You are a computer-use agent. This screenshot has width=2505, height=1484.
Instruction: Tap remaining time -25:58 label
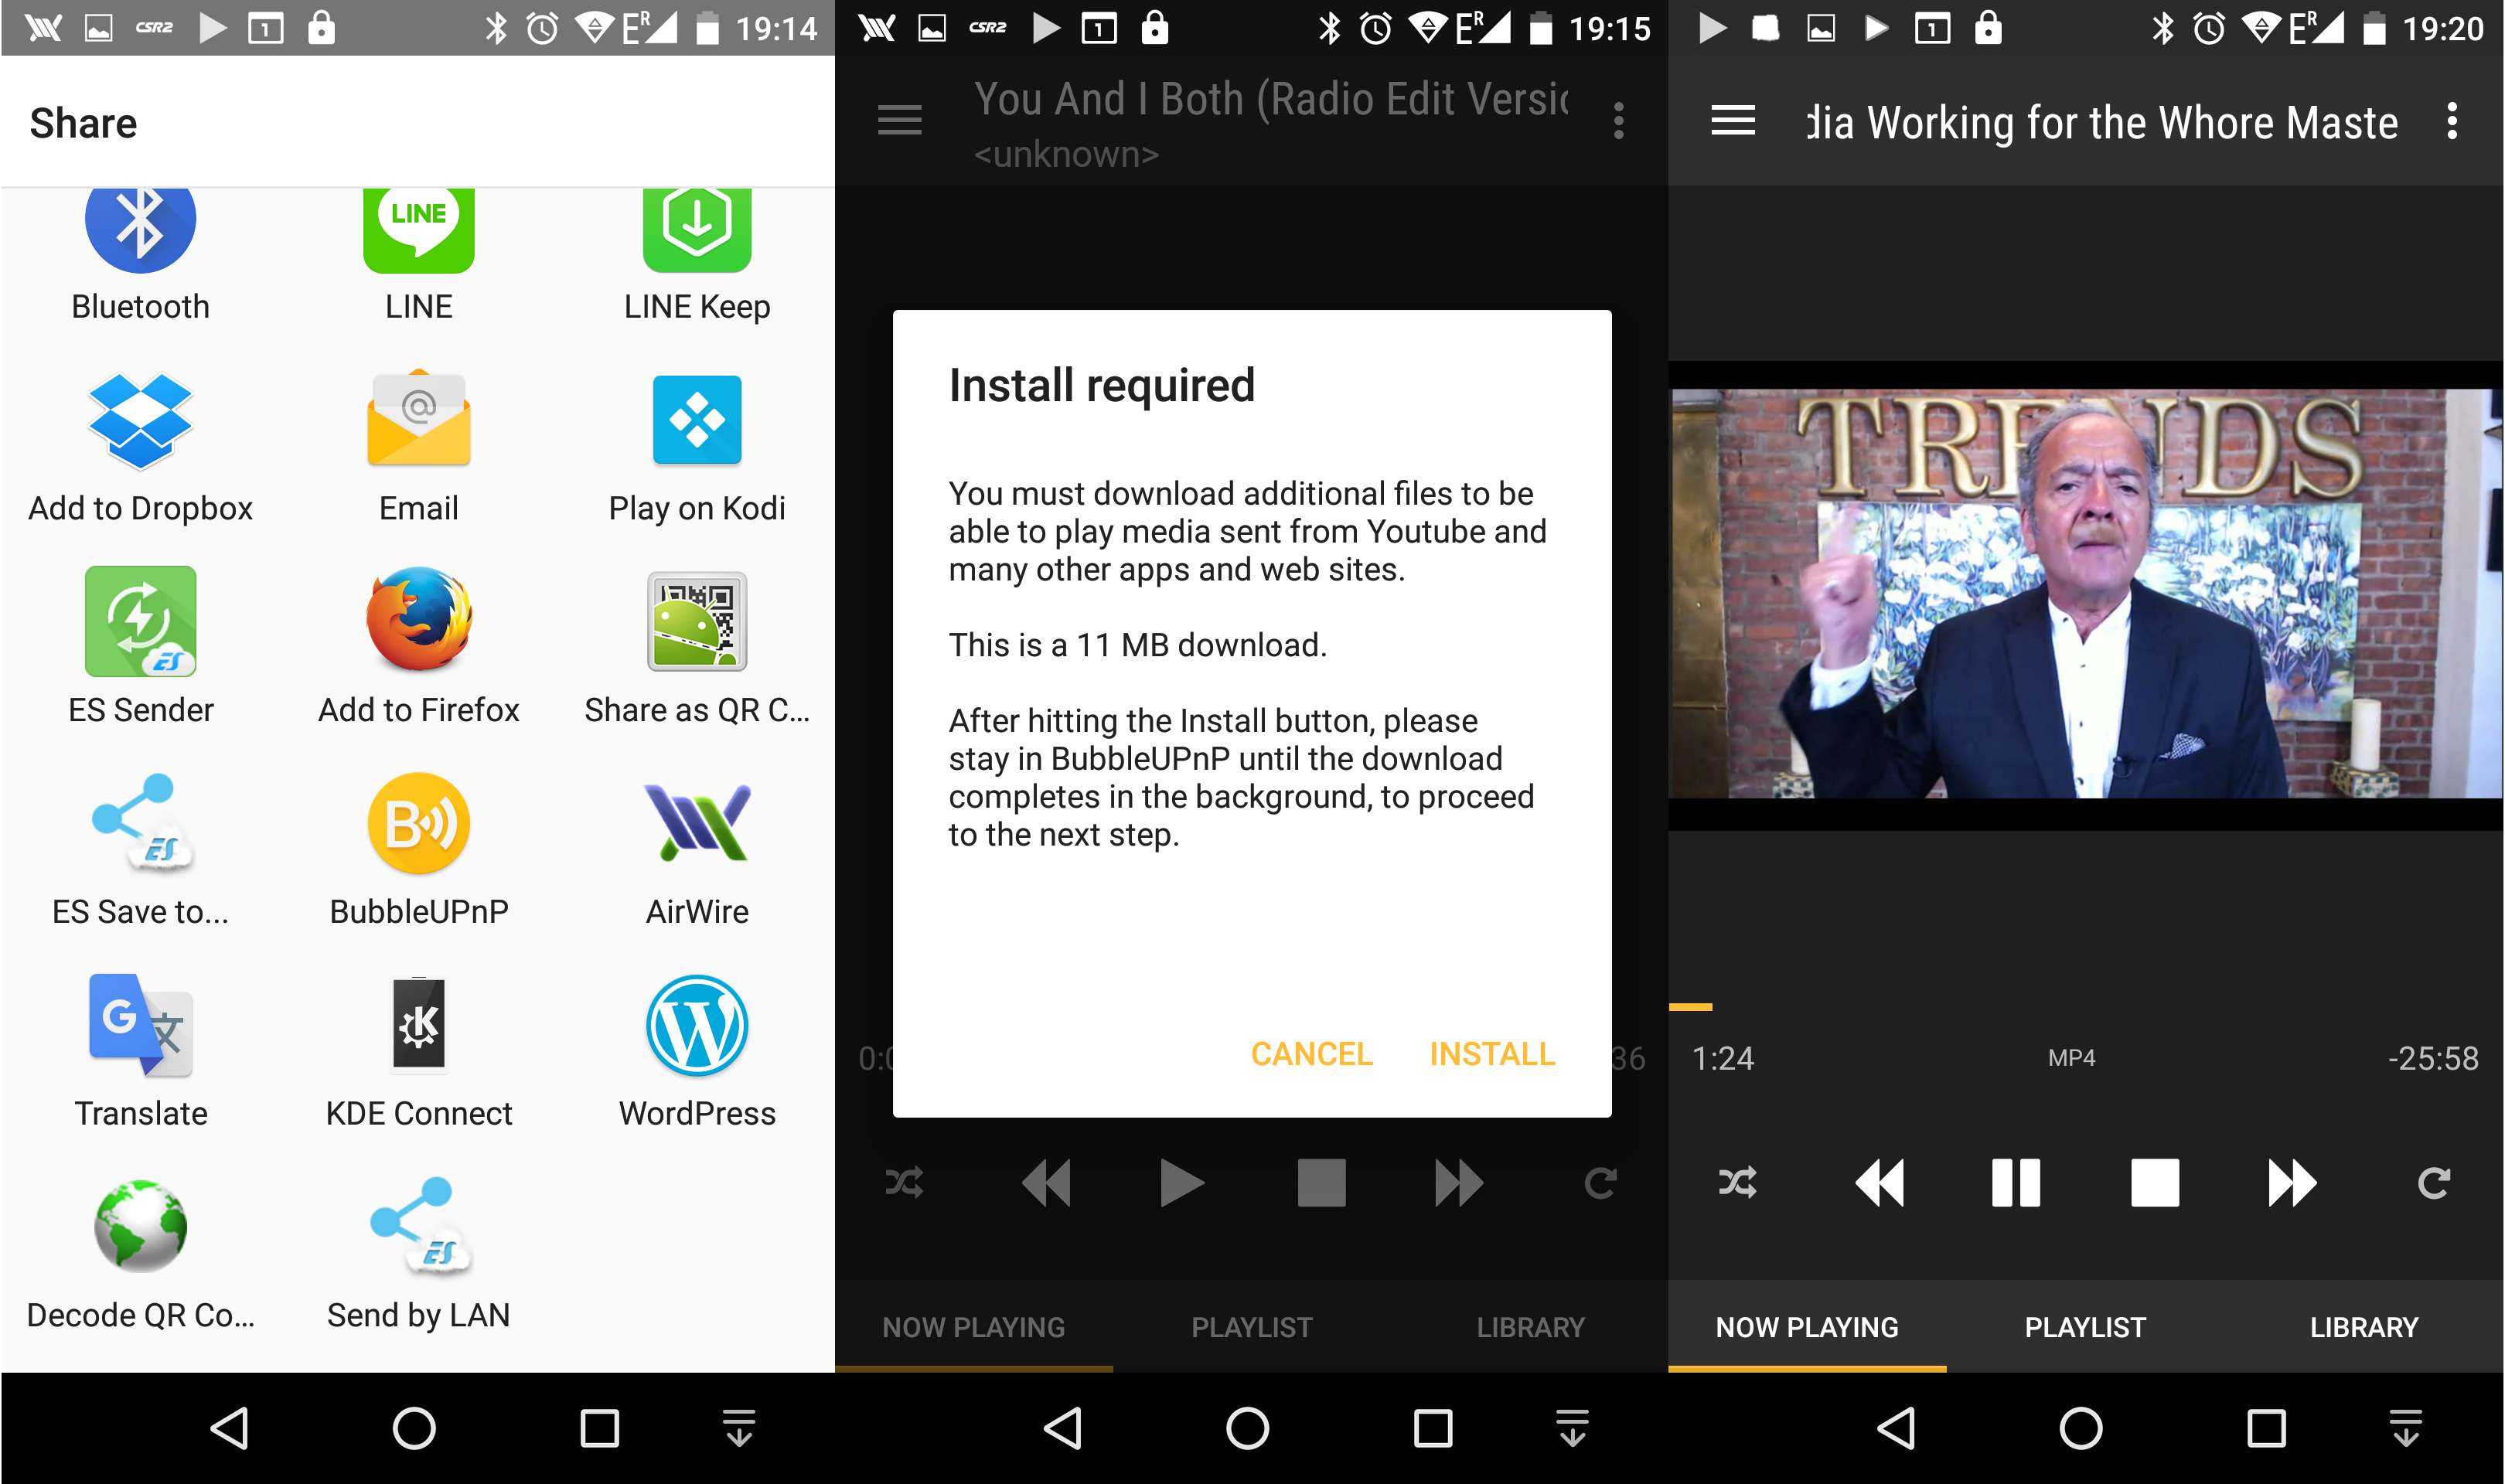(x=2432, y=1058)
